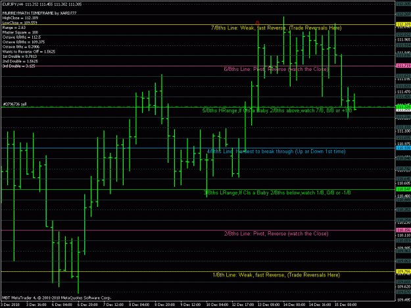411x308 pixels.
Task: Click the '9 Dec 12:00' time axis label
Action: click(190, 305)
